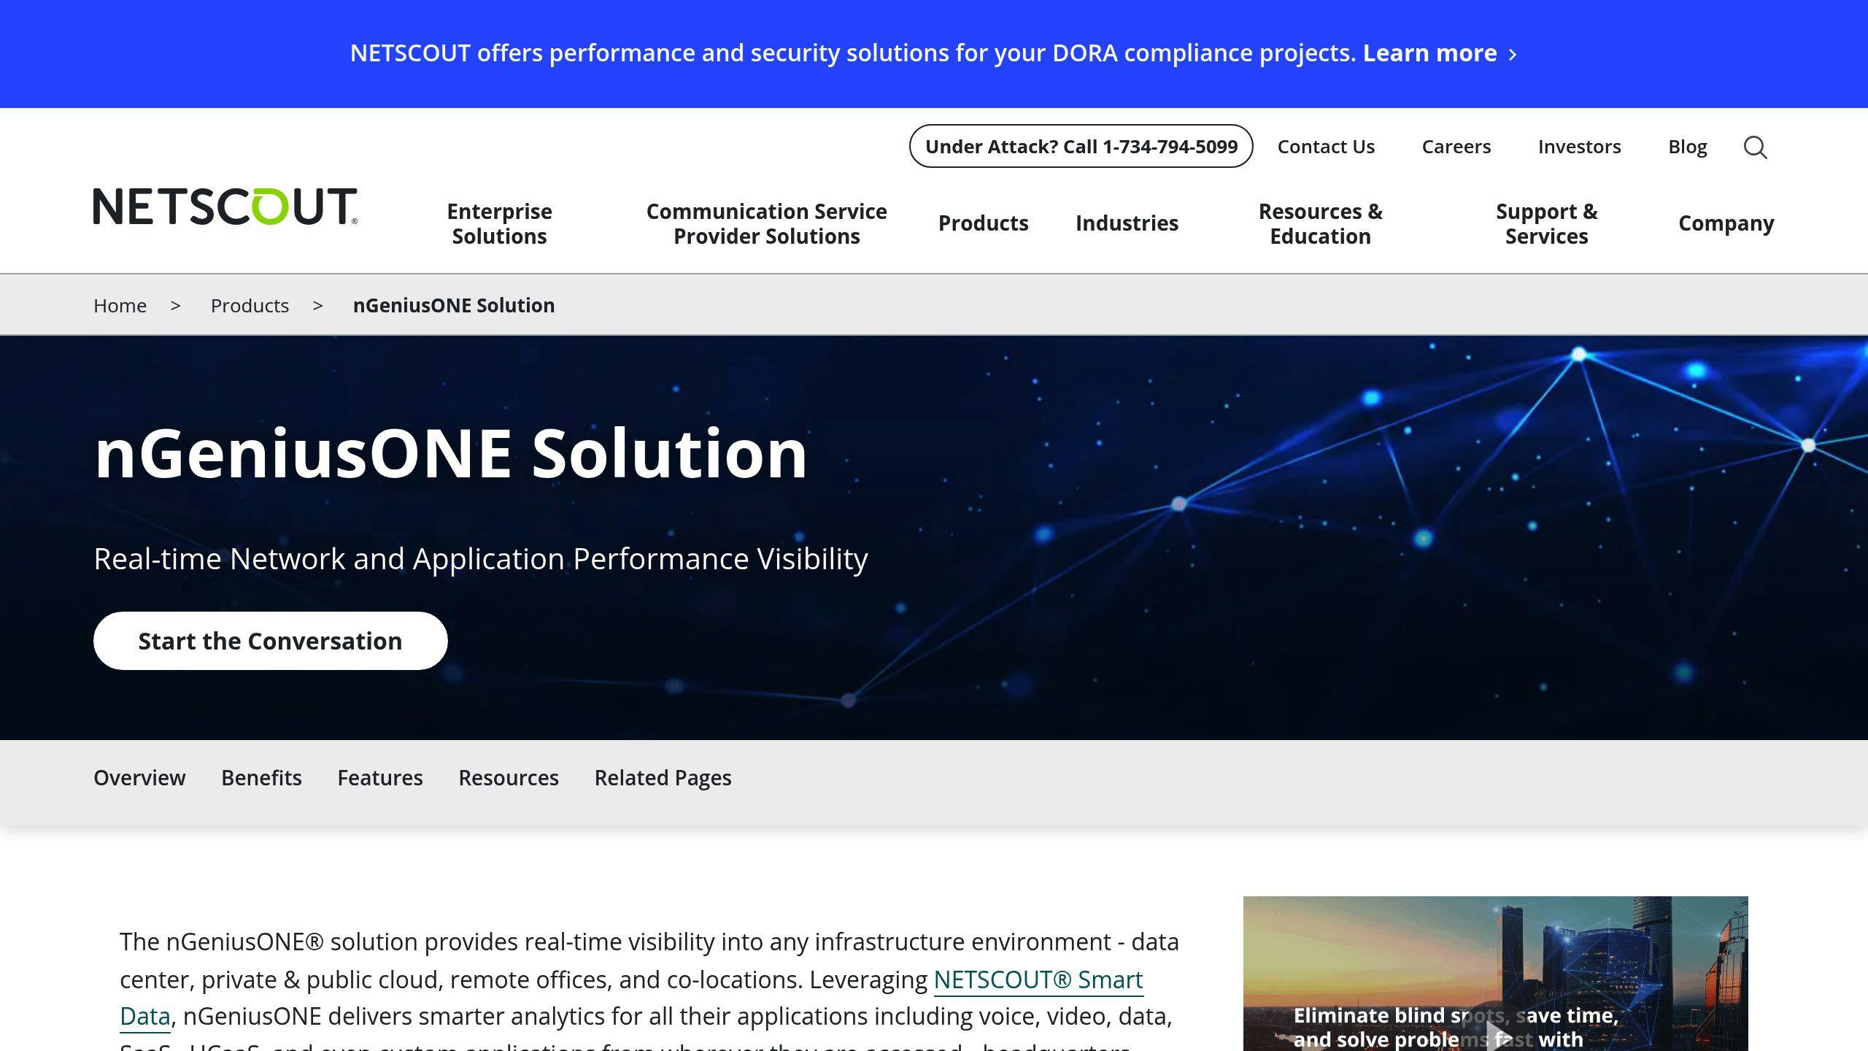
Task: Expand the Enterprise Solutions menu
Action: [499, 223]
